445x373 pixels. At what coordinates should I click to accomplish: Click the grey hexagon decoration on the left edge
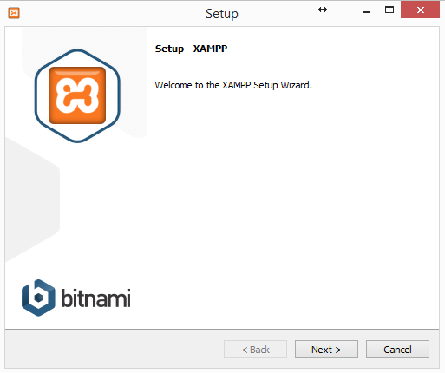point(32,200)
